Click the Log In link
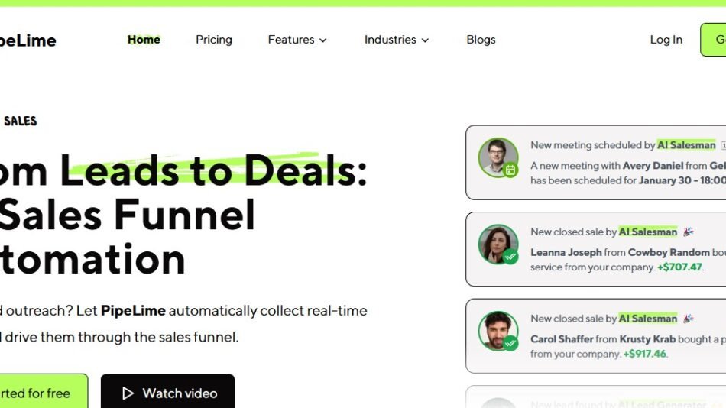Image resolution: width=726 pixels, height=408 pixels. tap(666, 40)
